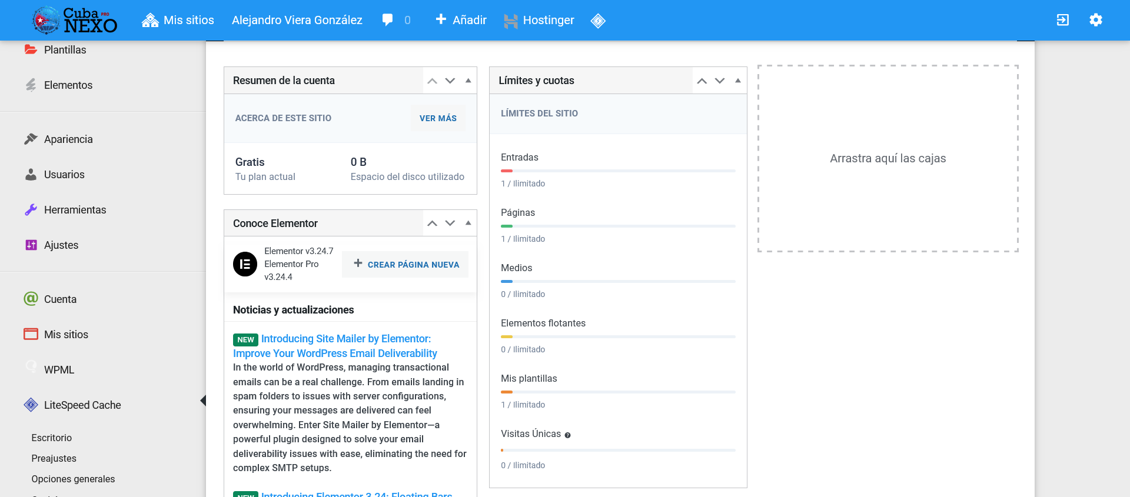Screen dimensions: 1130x497
Task: Move Límites y cuotas box up
Action: (702, 81)
